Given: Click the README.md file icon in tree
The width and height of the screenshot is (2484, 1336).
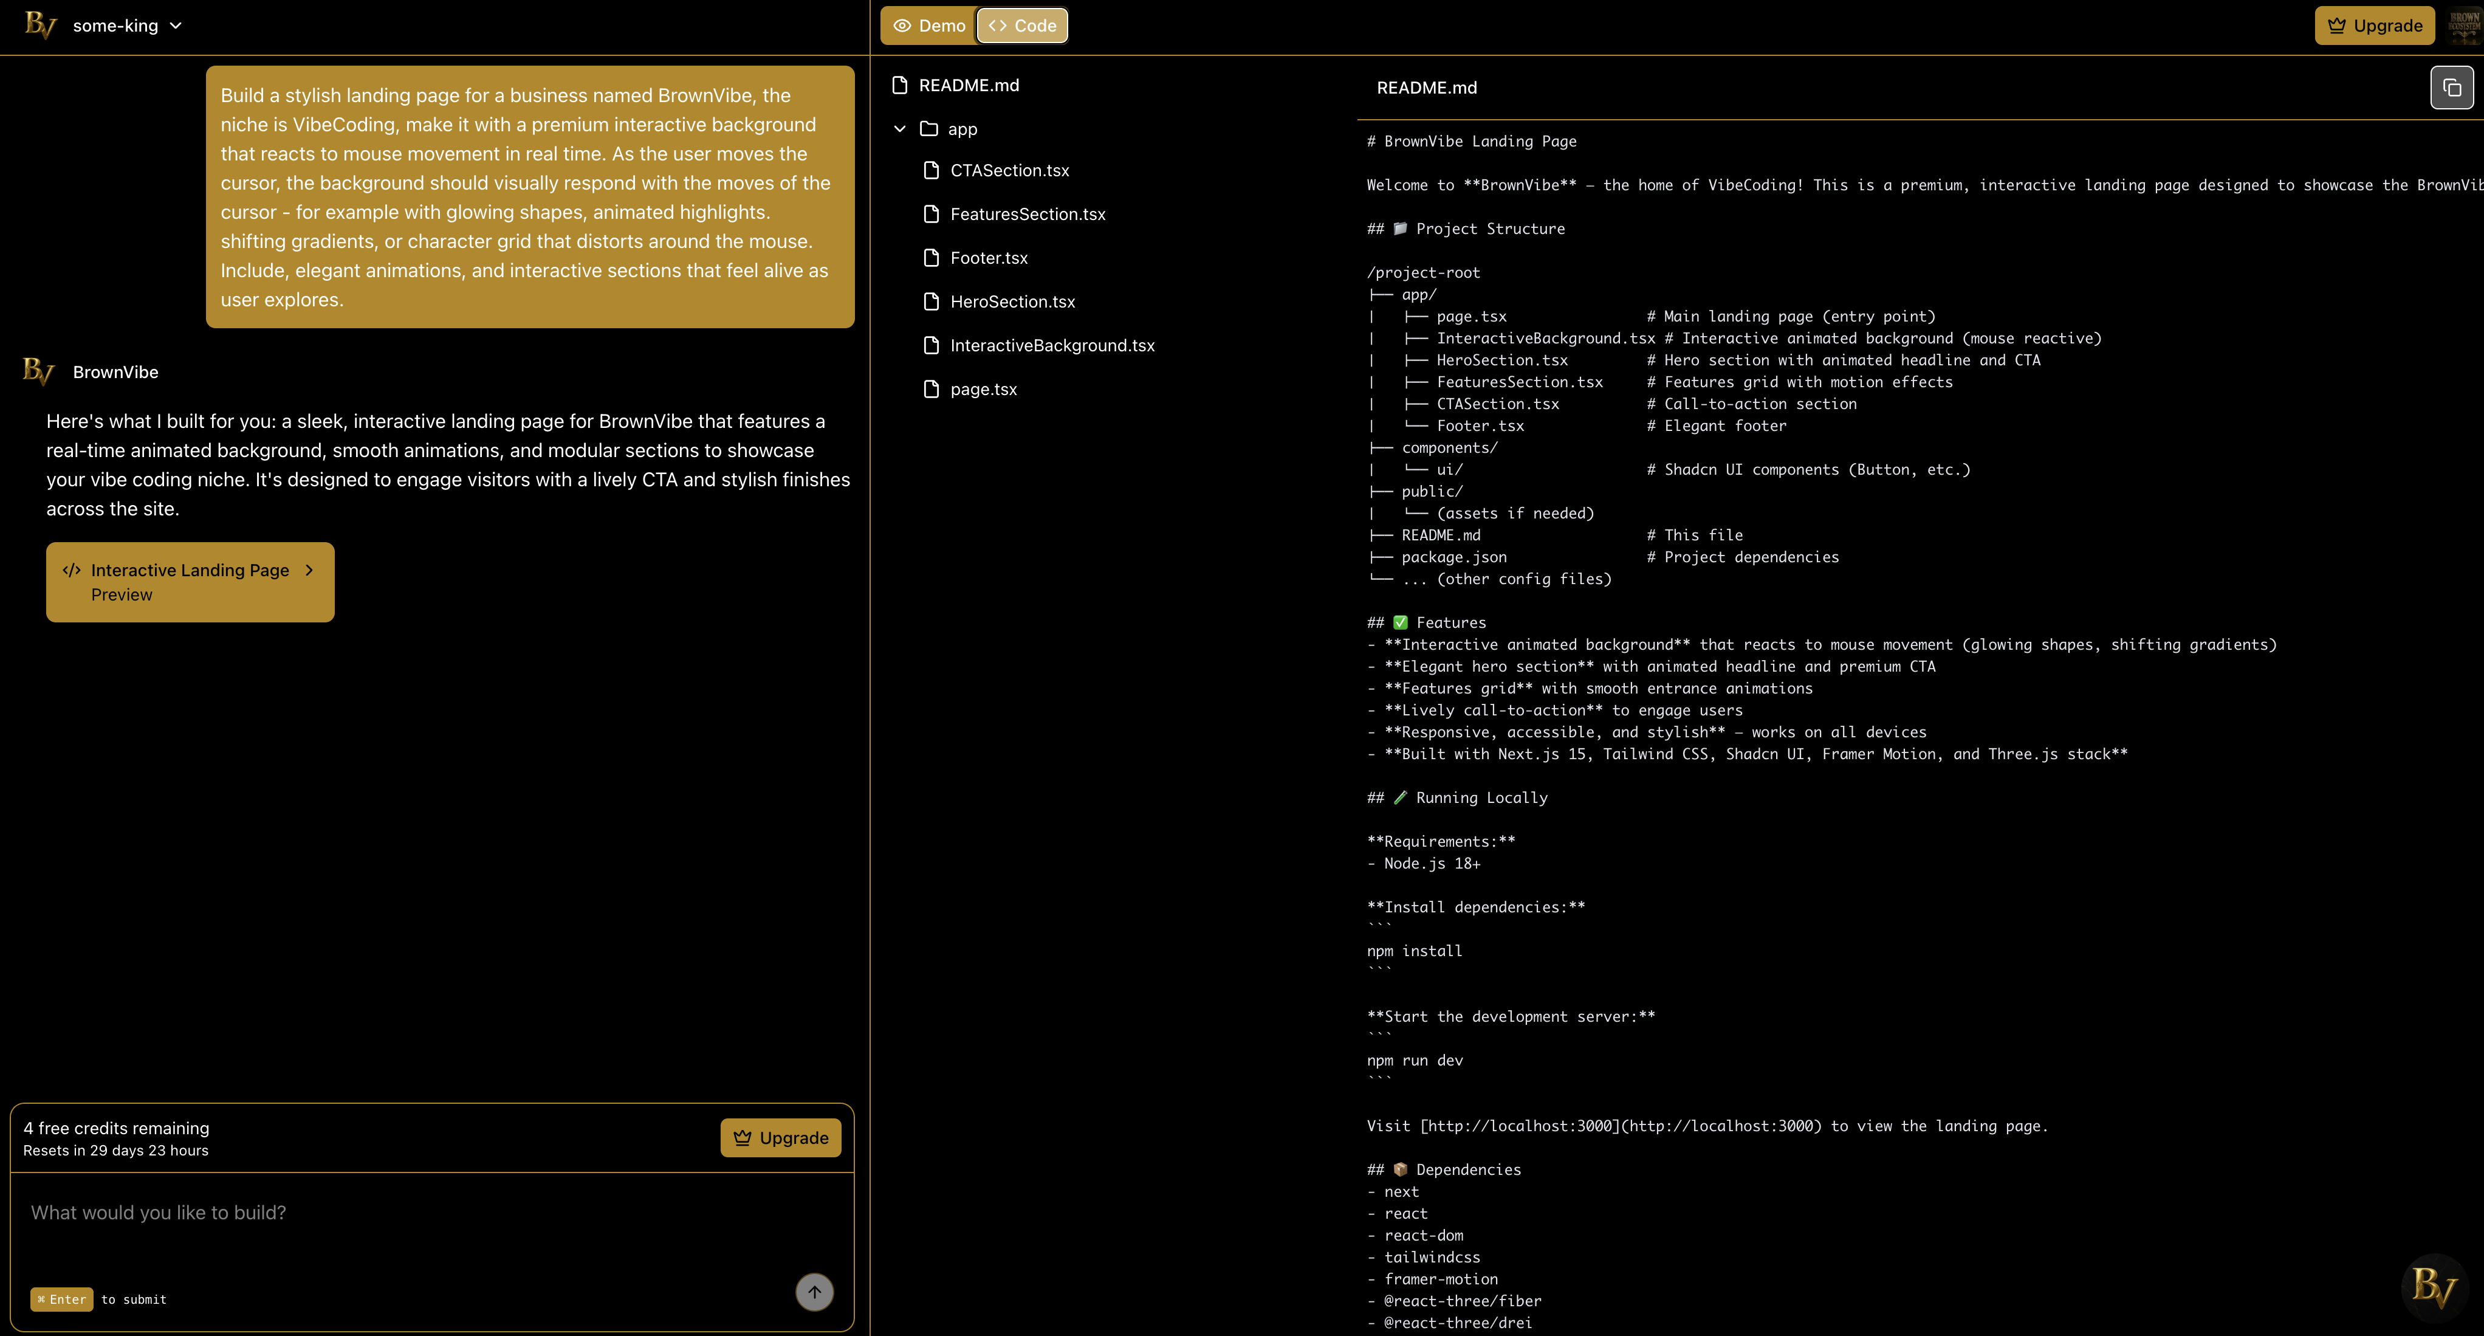Looking at the screenshot, I should pyautogui.click(x=900, y=86).
